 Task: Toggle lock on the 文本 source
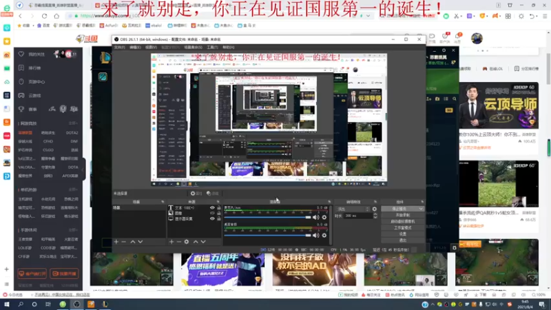tap(218, 208)
